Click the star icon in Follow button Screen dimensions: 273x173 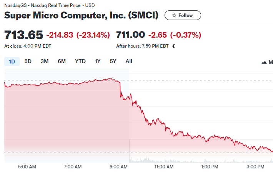(x=174, y=15)
